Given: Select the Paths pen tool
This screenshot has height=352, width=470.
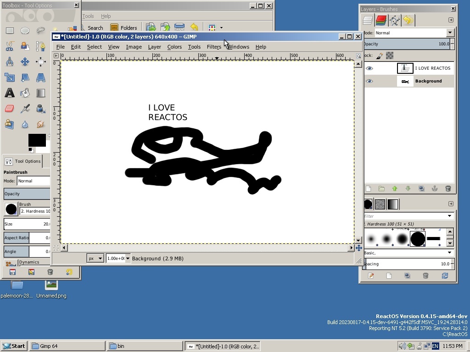Looking at the screenshot, I should point(40,46).
